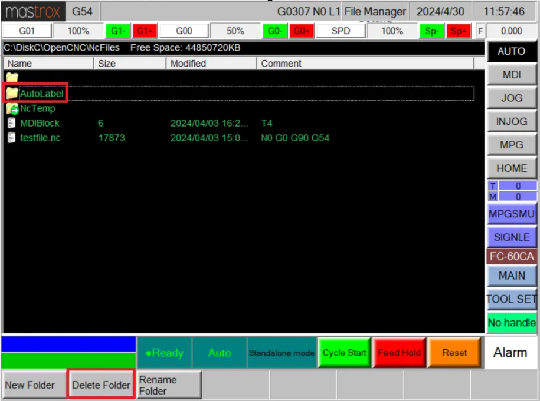Select the HOME mode button
The width and height of the screenshot is (540, 401).
(512, 168)
